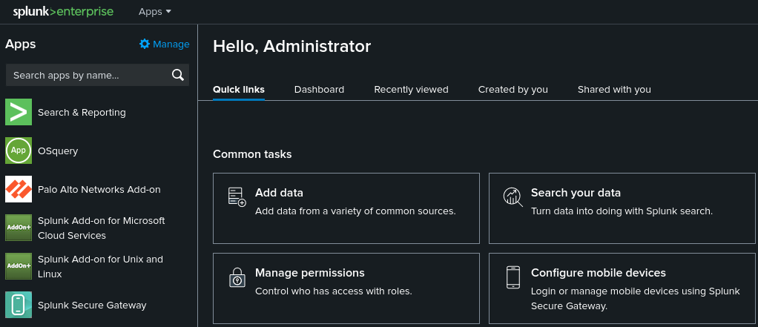Image resolution: width=758 pixels, height=327 pixels.
Task: Switch to the Dashboard tab
Action: pos(319,90)
